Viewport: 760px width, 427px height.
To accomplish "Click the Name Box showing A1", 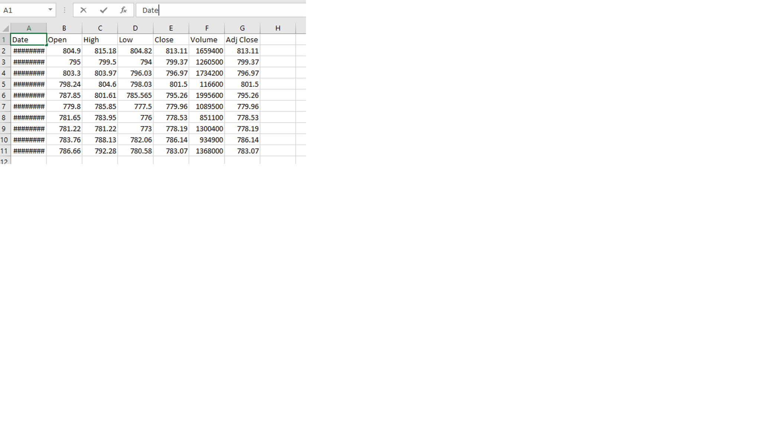I will pyautogui.click(x=23, y=10).
